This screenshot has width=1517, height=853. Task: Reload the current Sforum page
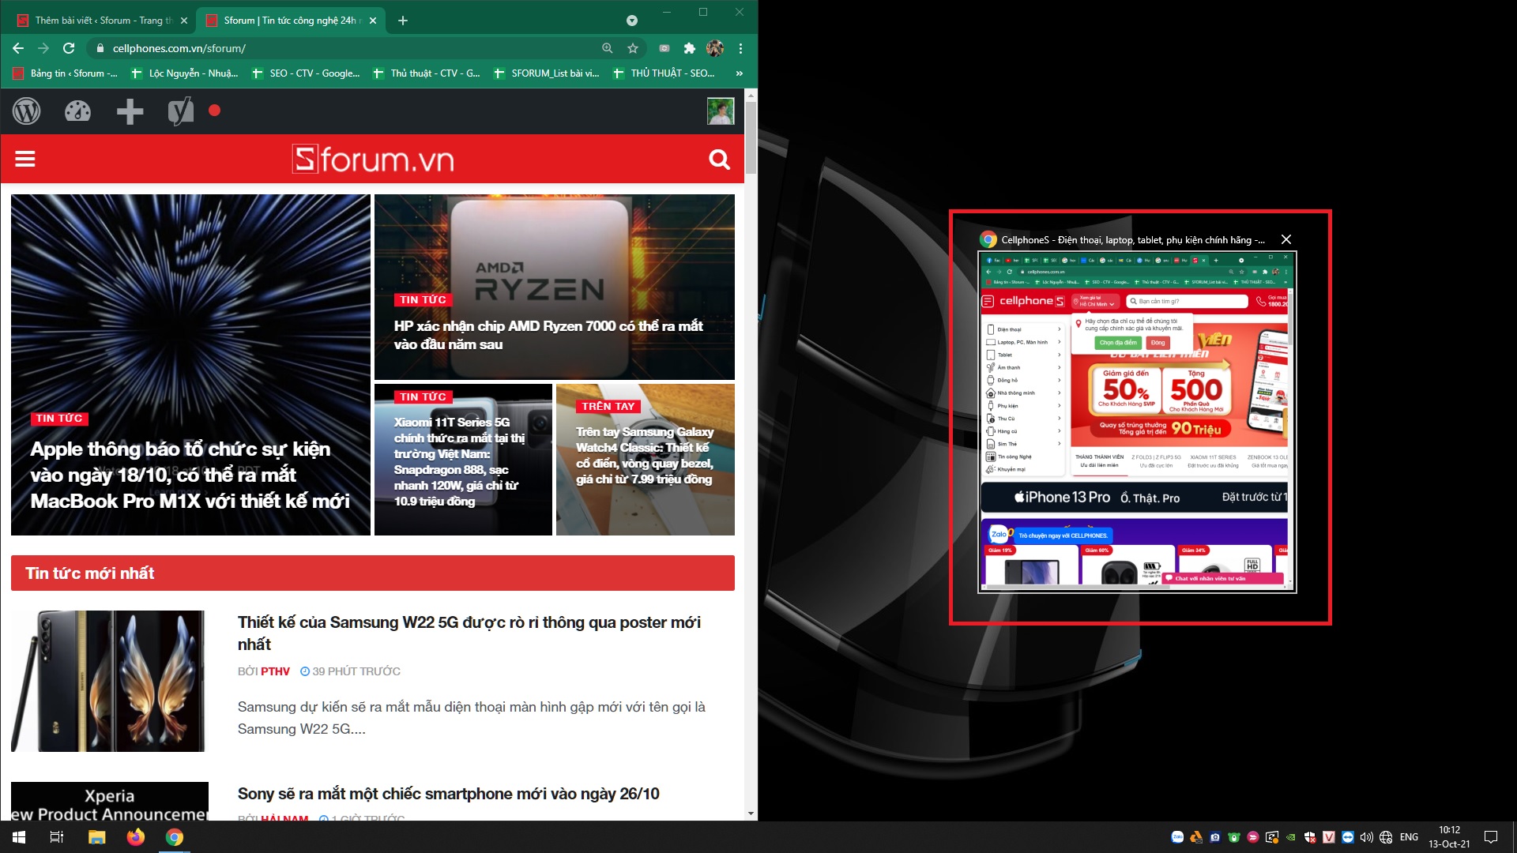pos(69,48)
